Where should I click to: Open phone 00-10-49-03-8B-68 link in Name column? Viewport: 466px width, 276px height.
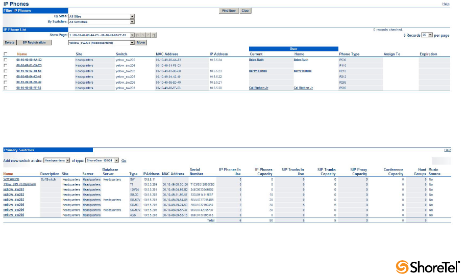pos(29,71)
